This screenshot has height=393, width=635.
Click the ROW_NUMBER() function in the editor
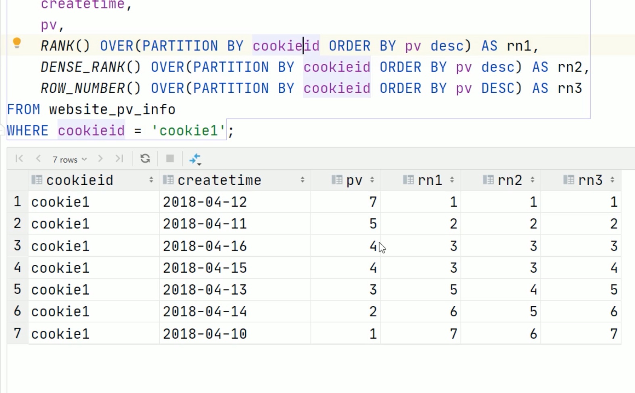click(91, 88)
